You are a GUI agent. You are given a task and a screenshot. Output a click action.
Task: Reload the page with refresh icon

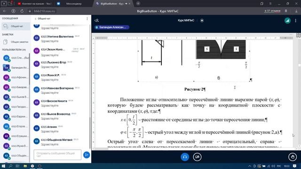pos(22,11)
